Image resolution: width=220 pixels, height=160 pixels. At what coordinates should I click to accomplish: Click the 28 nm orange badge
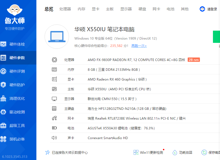click(x=194, y=60)
